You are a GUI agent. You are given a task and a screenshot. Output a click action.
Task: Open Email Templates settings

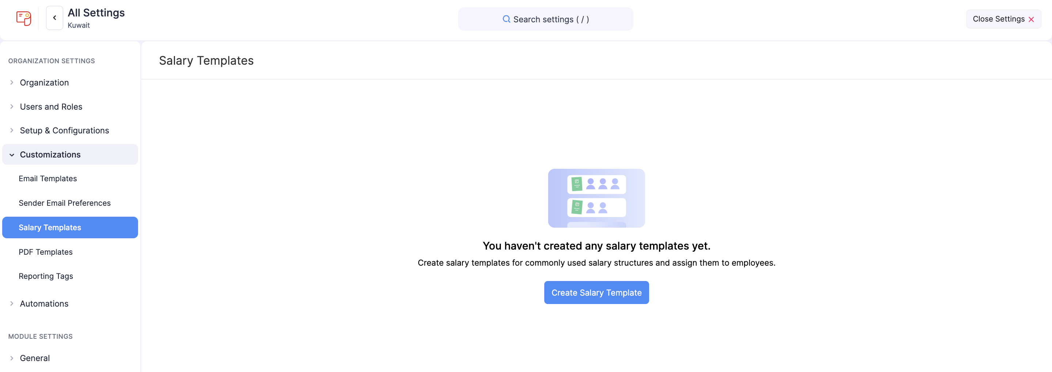(47, 178)
